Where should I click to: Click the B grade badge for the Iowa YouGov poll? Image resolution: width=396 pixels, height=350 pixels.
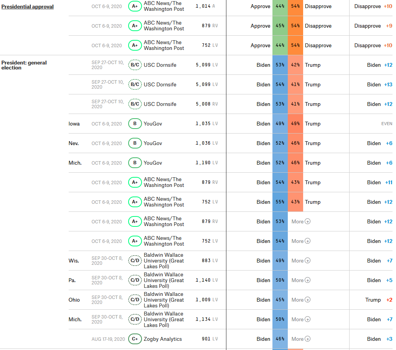click(135, 124)
